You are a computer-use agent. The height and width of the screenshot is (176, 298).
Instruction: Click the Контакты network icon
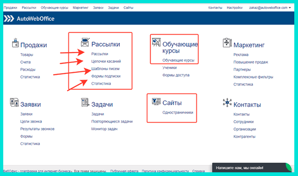[x=227, y=103]
